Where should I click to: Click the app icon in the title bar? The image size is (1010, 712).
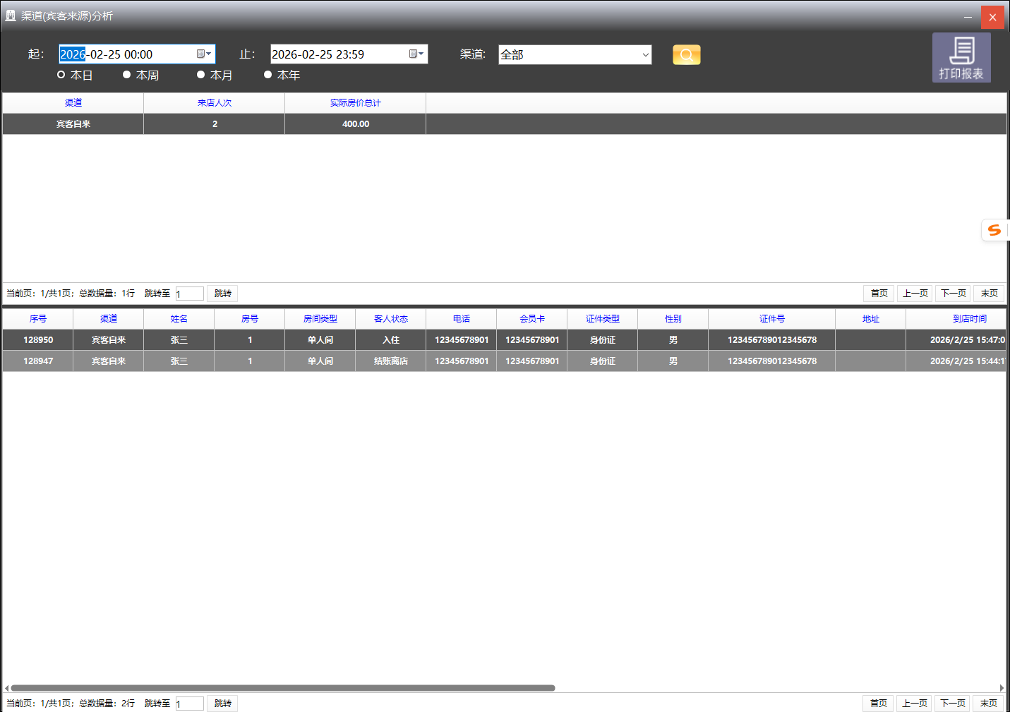pos(11,16)
